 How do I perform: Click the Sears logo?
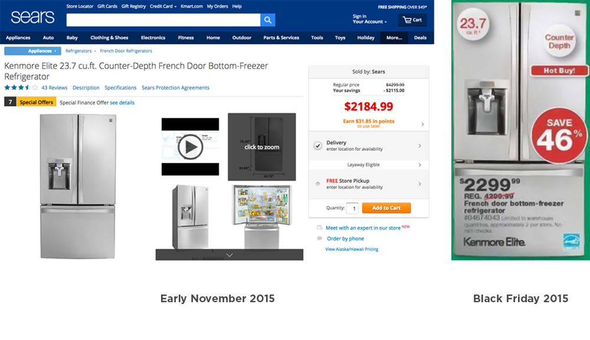pos(32,17)
